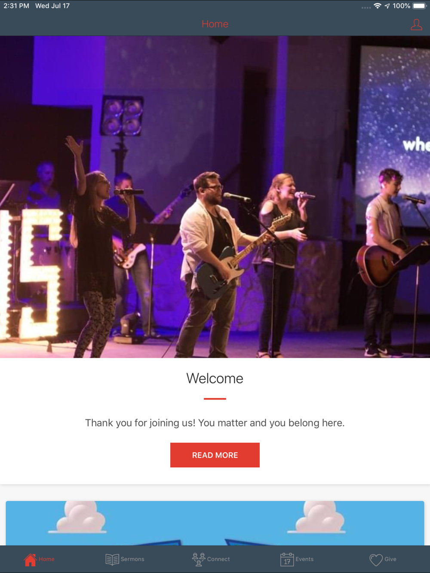Open the blue sky clouds card
The width and height of the screenshot is (430, 573).
coord(215,523)
